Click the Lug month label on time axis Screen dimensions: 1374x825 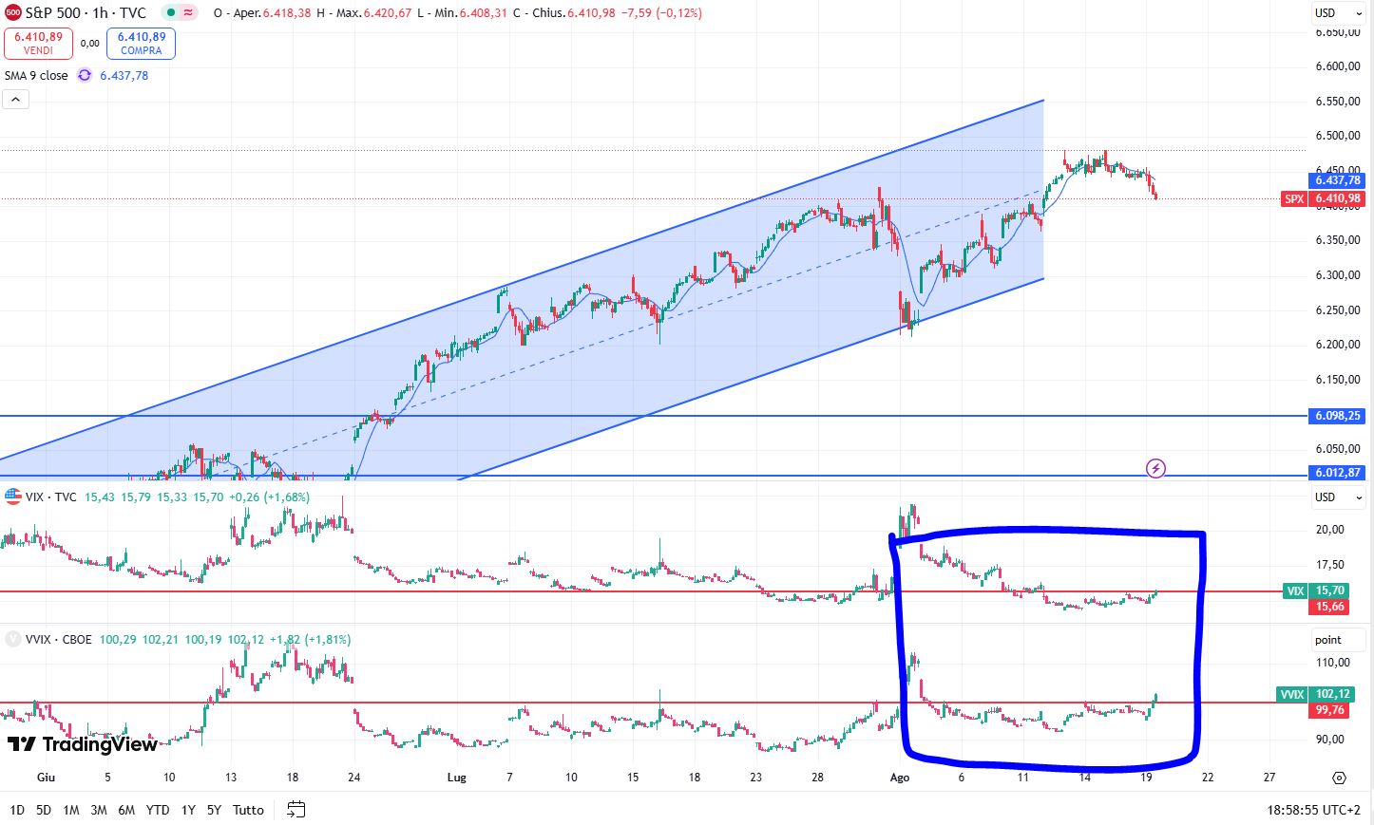pyautogui.click(x=457, y=778)
